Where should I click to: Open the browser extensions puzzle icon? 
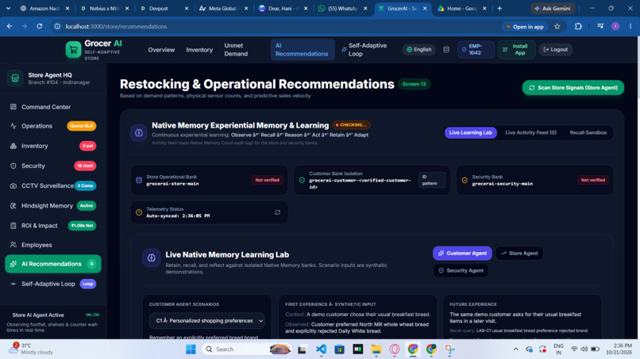578,26
